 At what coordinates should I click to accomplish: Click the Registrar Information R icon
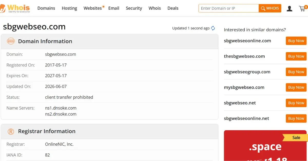pos(11,131)
